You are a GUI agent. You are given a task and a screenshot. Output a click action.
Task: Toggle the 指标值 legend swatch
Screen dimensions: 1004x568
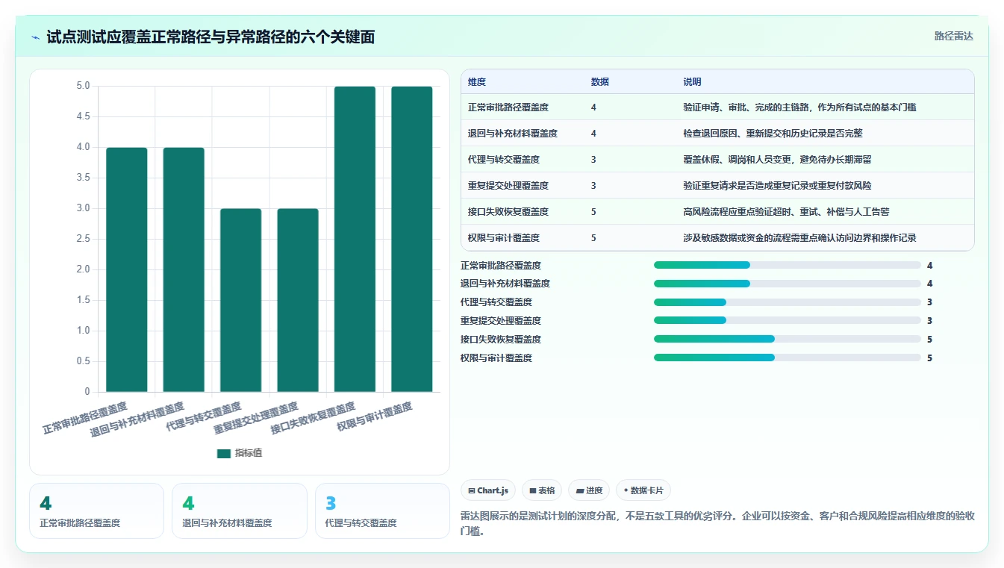[224, 453]
